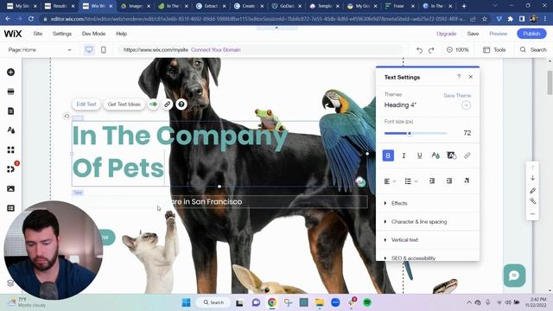This screenshot has width=553, height=311.
Task: Open the text color picker
Action: click(x=435, y=155)
